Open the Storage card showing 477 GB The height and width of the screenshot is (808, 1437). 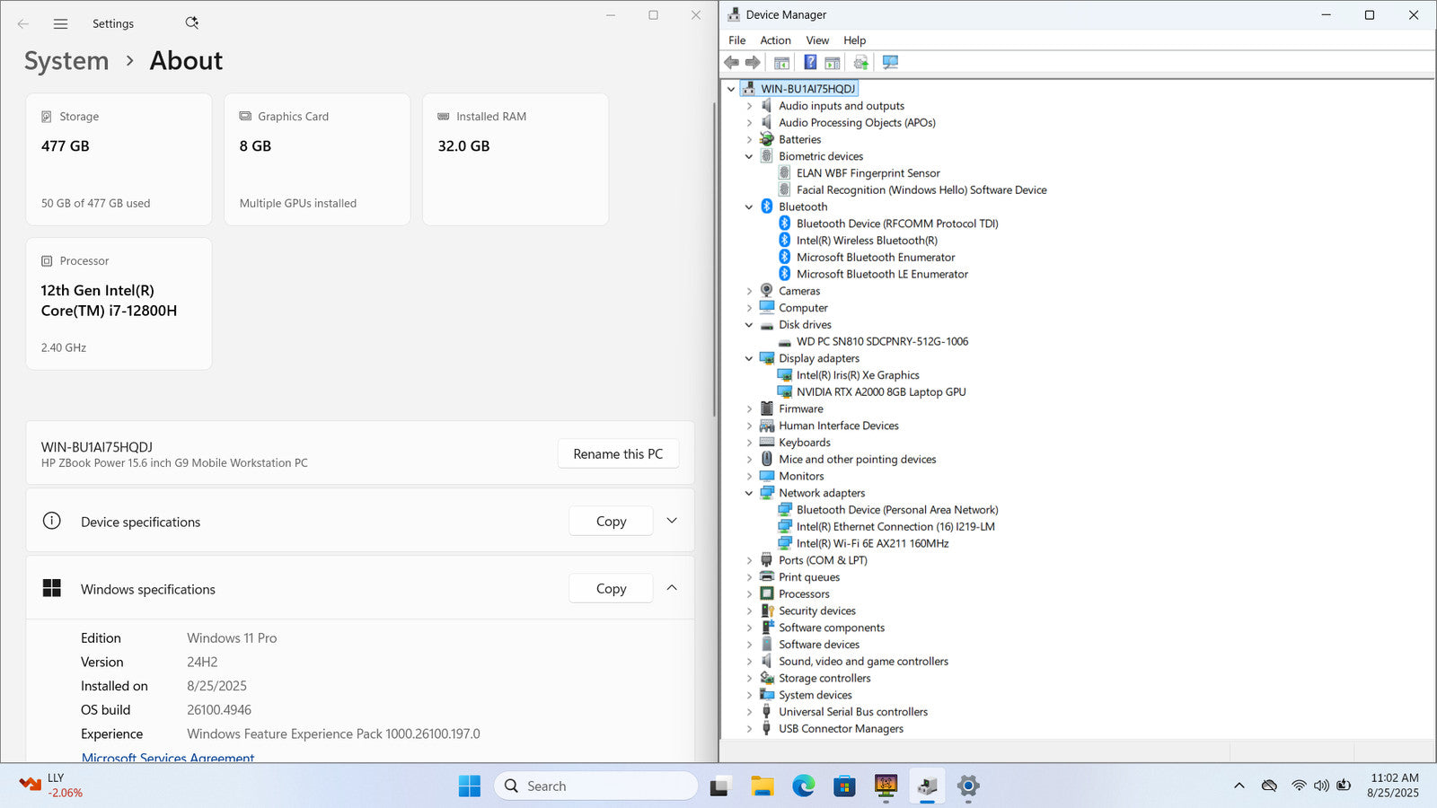119,160
